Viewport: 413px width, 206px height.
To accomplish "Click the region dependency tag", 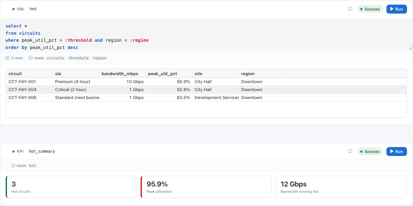I will (99, 58).
